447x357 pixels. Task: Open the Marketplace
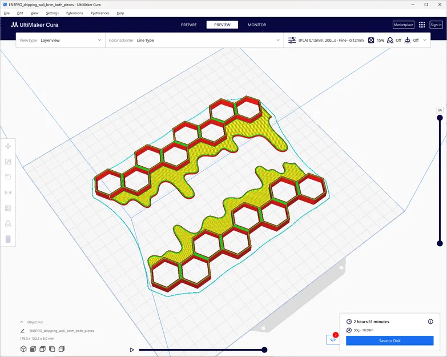(x=404, y=25)
